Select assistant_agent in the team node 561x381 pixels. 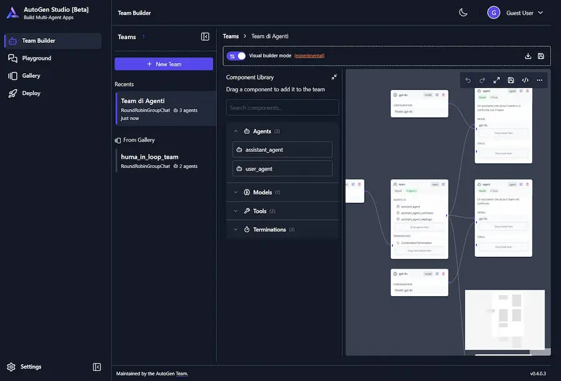(410, 207)
